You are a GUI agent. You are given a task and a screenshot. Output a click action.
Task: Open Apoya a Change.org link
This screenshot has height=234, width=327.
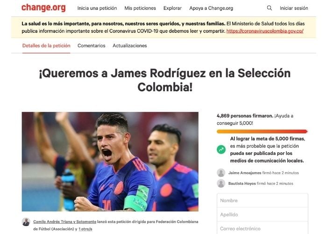[x=211, y=8]
